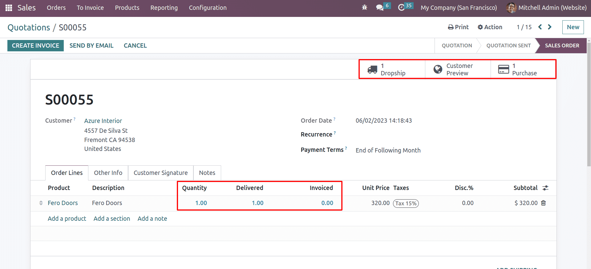This screenshot has width=591, height=269.
Task: Open the Dropship truck smart button
Action: (x=392, y=69)
